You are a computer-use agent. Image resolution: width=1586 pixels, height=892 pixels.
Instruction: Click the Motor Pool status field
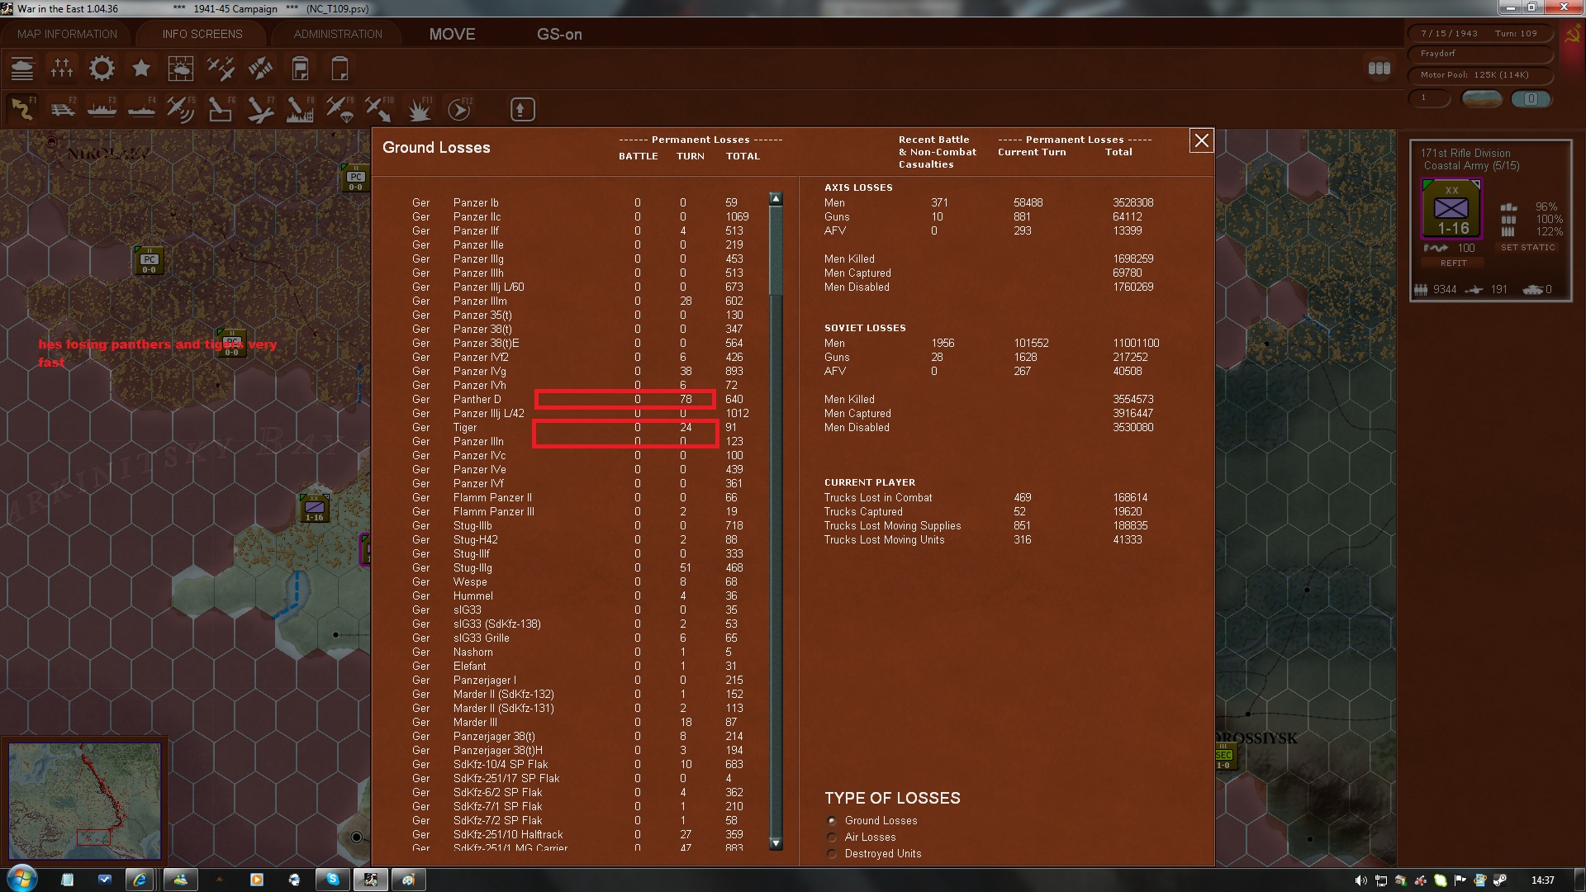click(x=1479, y=75)
